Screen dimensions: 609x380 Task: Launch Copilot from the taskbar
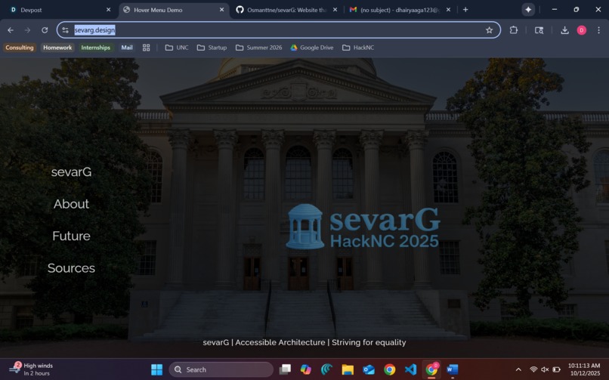(x=306, y=369)
